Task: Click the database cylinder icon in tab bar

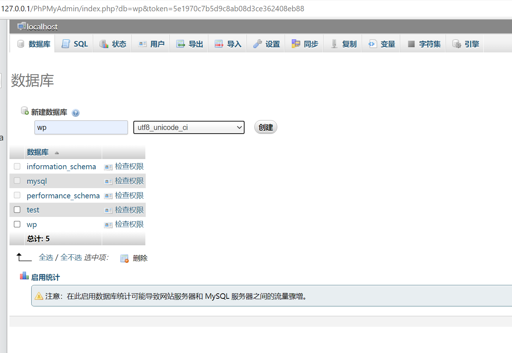Action: pyautogui.click(x=21, y=44)
